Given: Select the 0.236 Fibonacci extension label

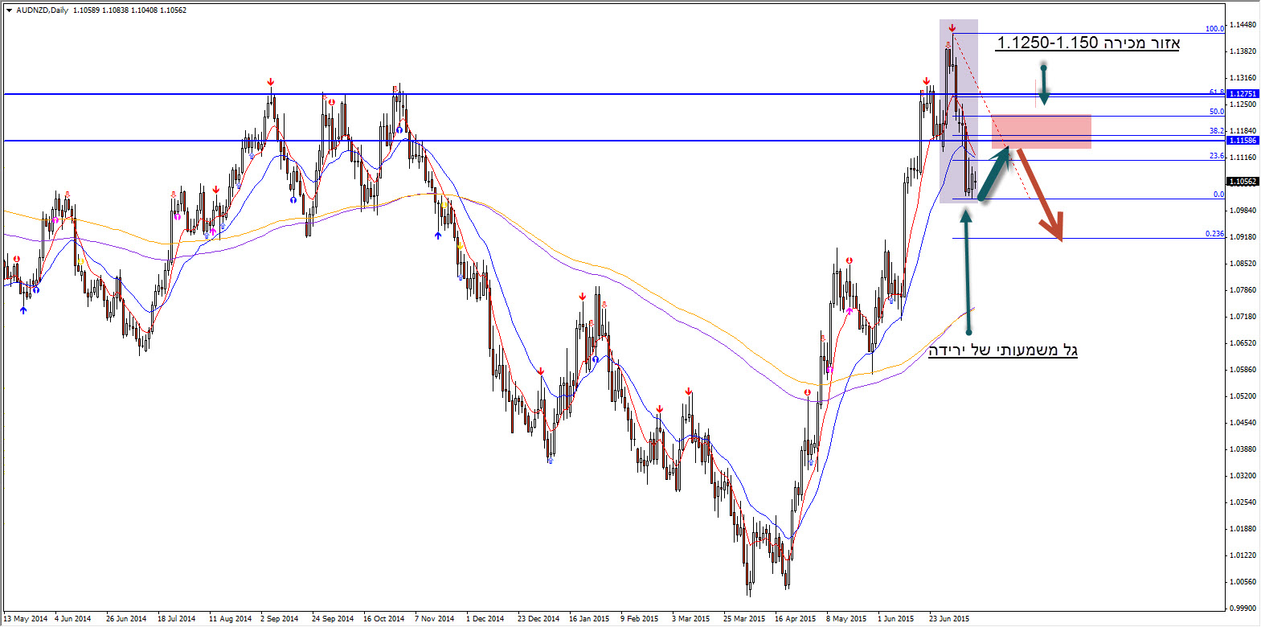Looking at the screenshot, I should 1214,234.
